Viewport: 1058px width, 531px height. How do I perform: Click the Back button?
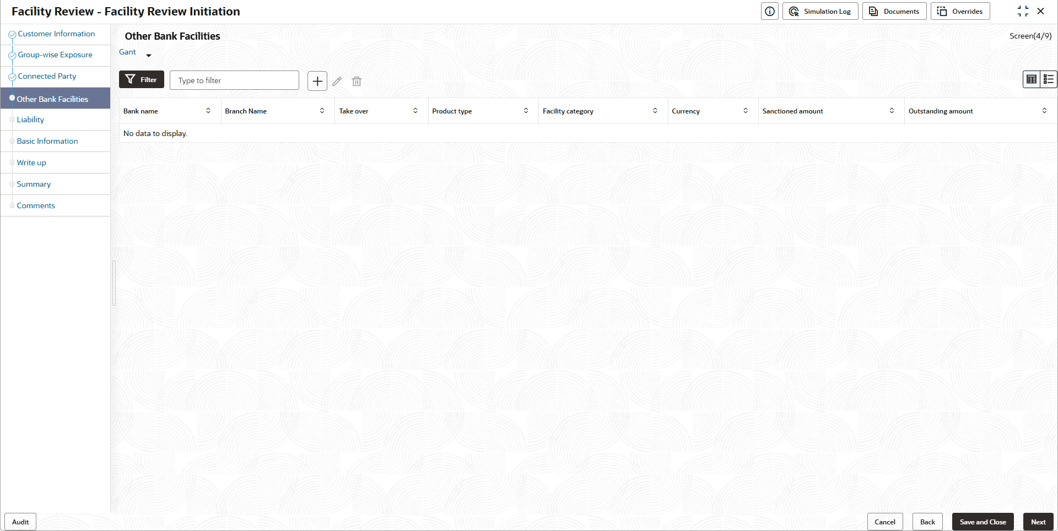tap(927, 522)
